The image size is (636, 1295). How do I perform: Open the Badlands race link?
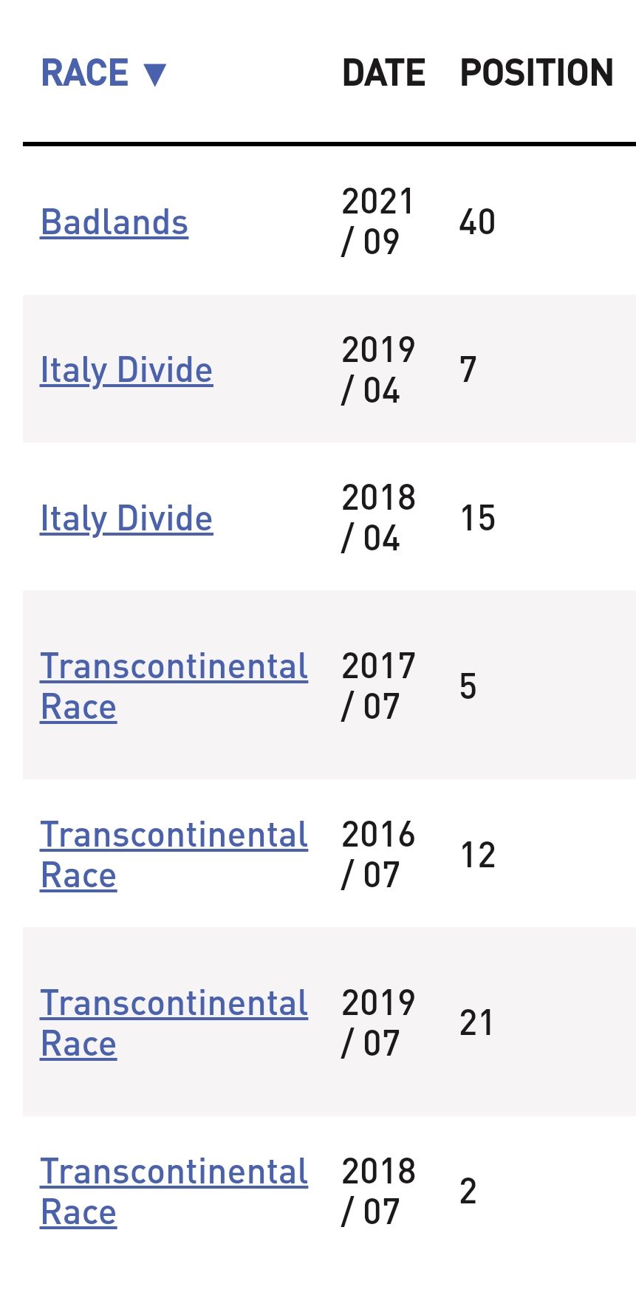click(114, 222)
